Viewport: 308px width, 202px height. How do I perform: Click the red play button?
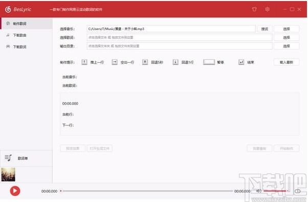tap(15, 191)
